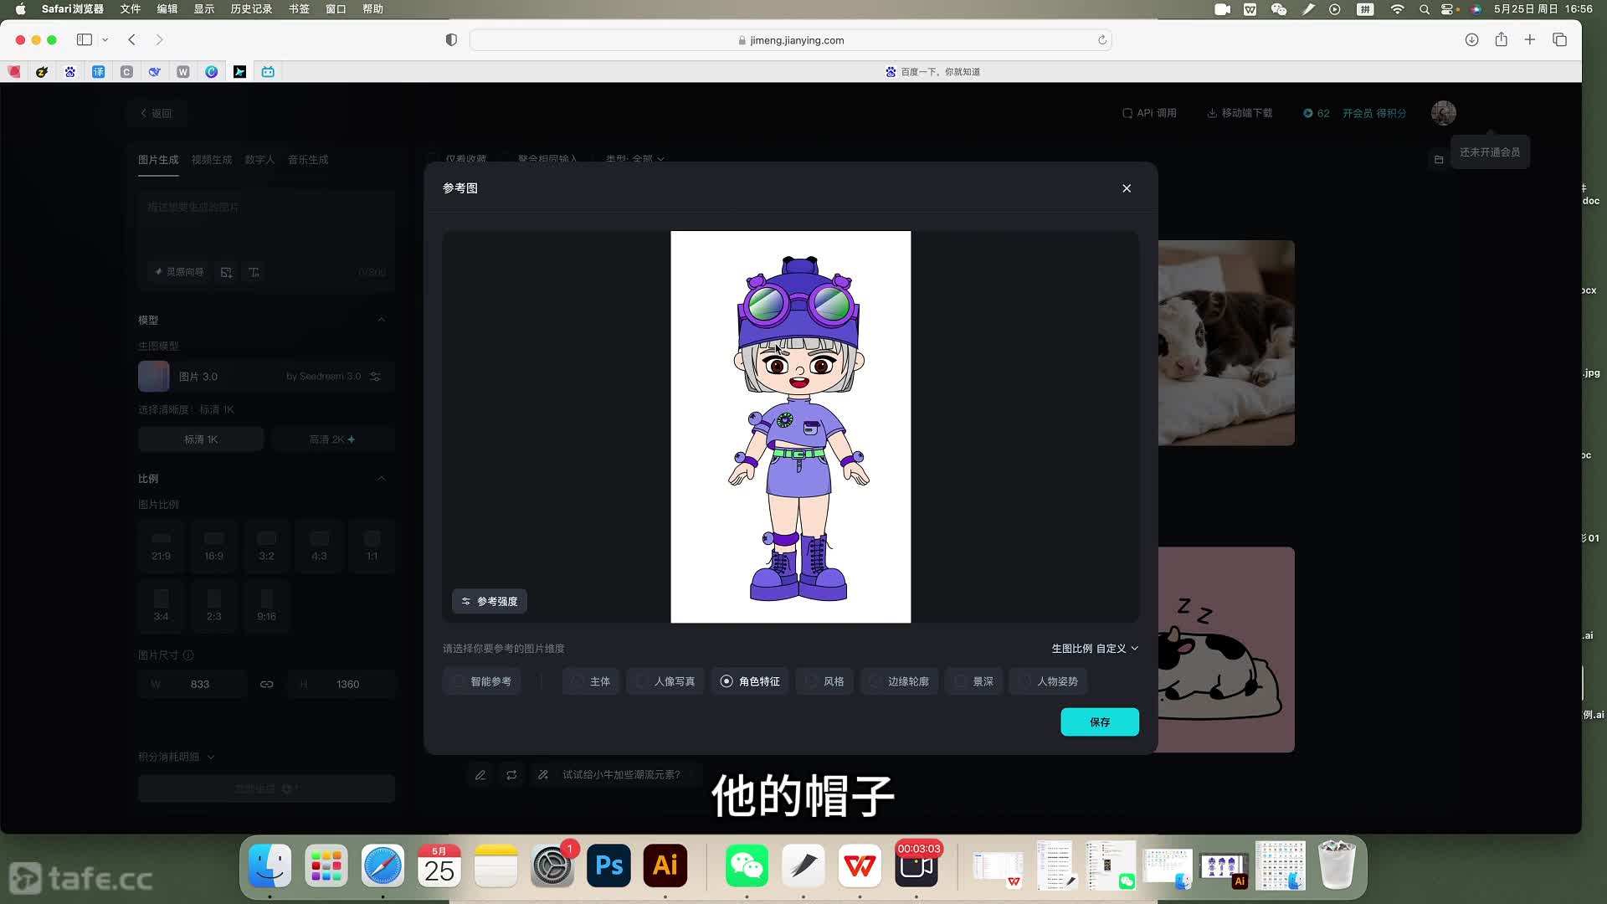Choose the 9:16 aspect ratio
1607x904 pixels.
coord(267,606)
